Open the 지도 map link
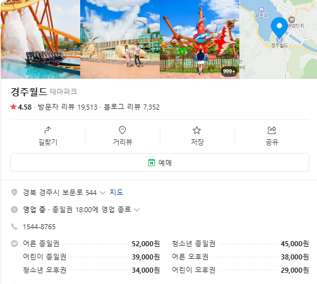The image size is (317, 284). 116,192
